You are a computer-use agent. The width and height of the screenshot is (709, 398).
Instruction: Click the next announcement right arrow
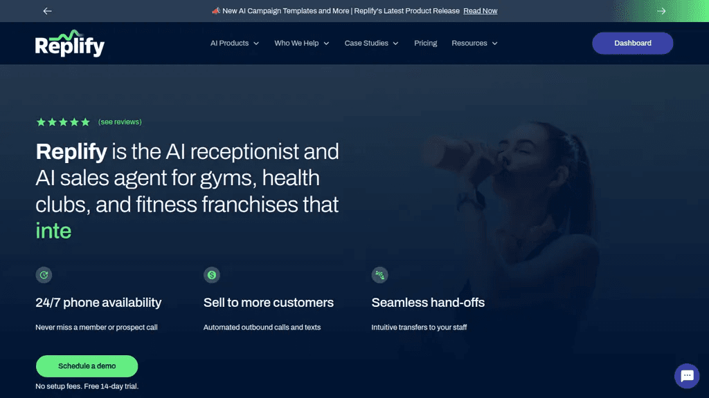pyautogui.click(x=661, y=11)
